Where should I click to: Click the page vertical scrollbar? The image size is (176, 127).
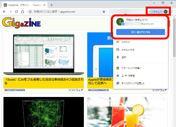[174, 38]
